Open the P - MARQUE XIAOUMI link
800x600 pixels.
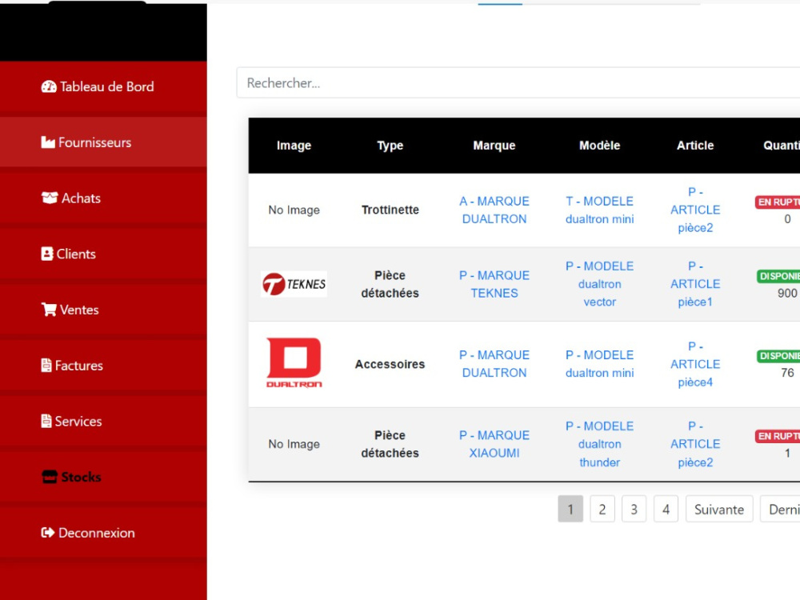(494, 444)
